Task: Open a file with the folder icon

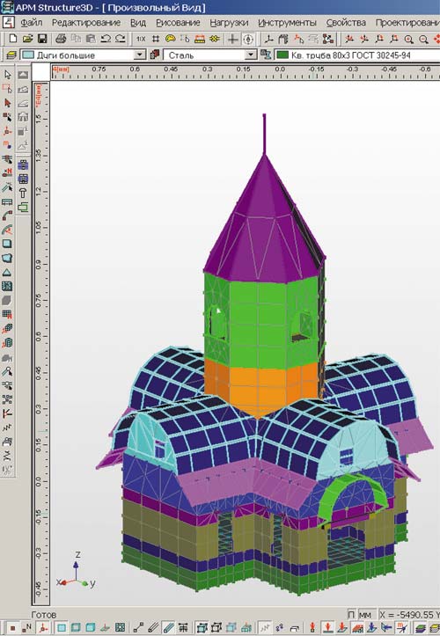Action: pyautogui.click(x=27, y=39)
